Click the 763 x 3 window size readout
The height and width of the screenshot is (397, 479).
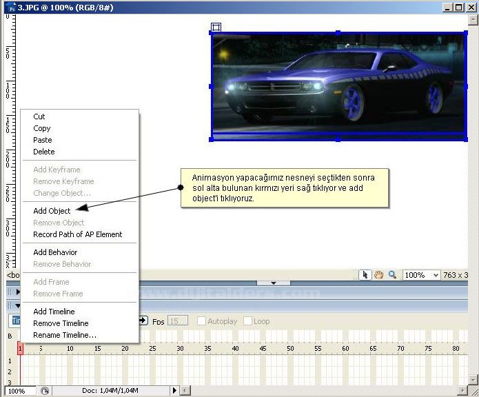click(x=456, y=275)
